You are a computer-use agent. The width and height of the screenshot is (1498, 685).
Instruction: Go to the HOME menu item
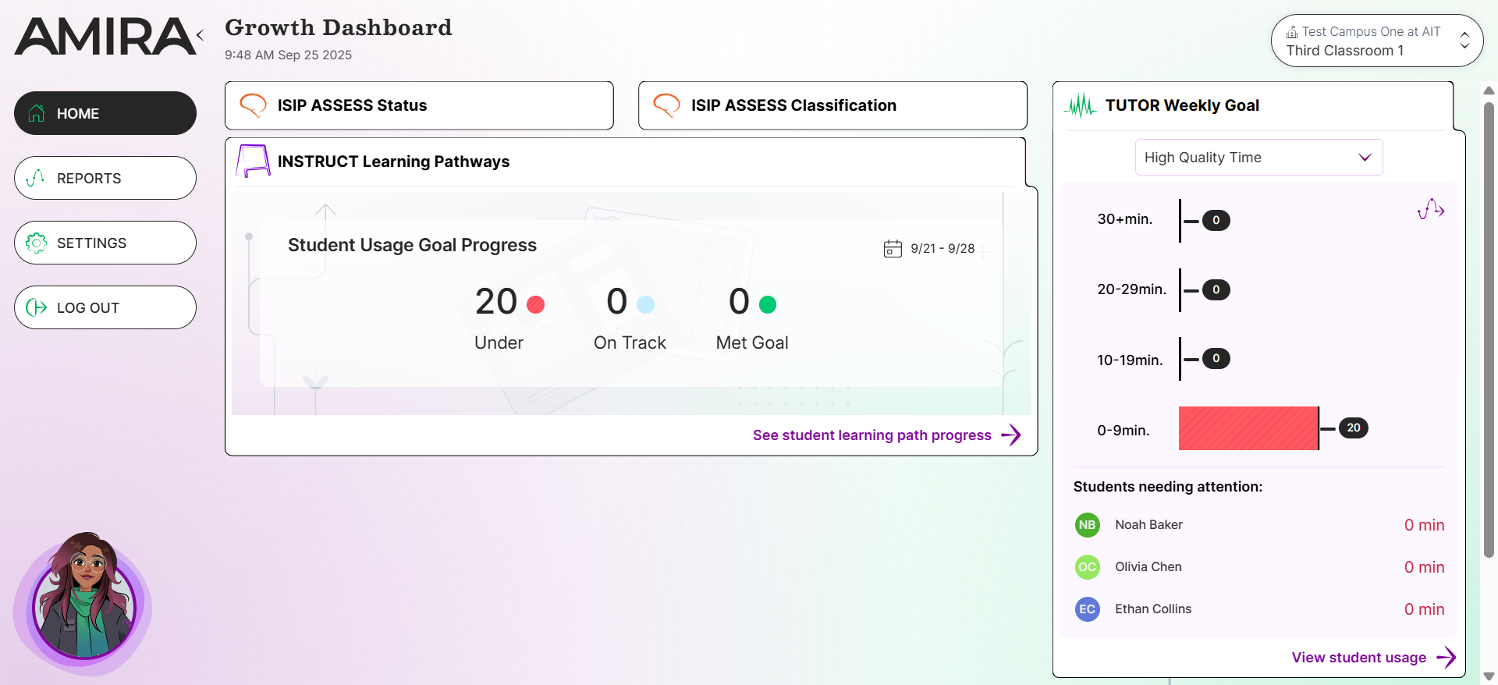(x=105, y=113)
